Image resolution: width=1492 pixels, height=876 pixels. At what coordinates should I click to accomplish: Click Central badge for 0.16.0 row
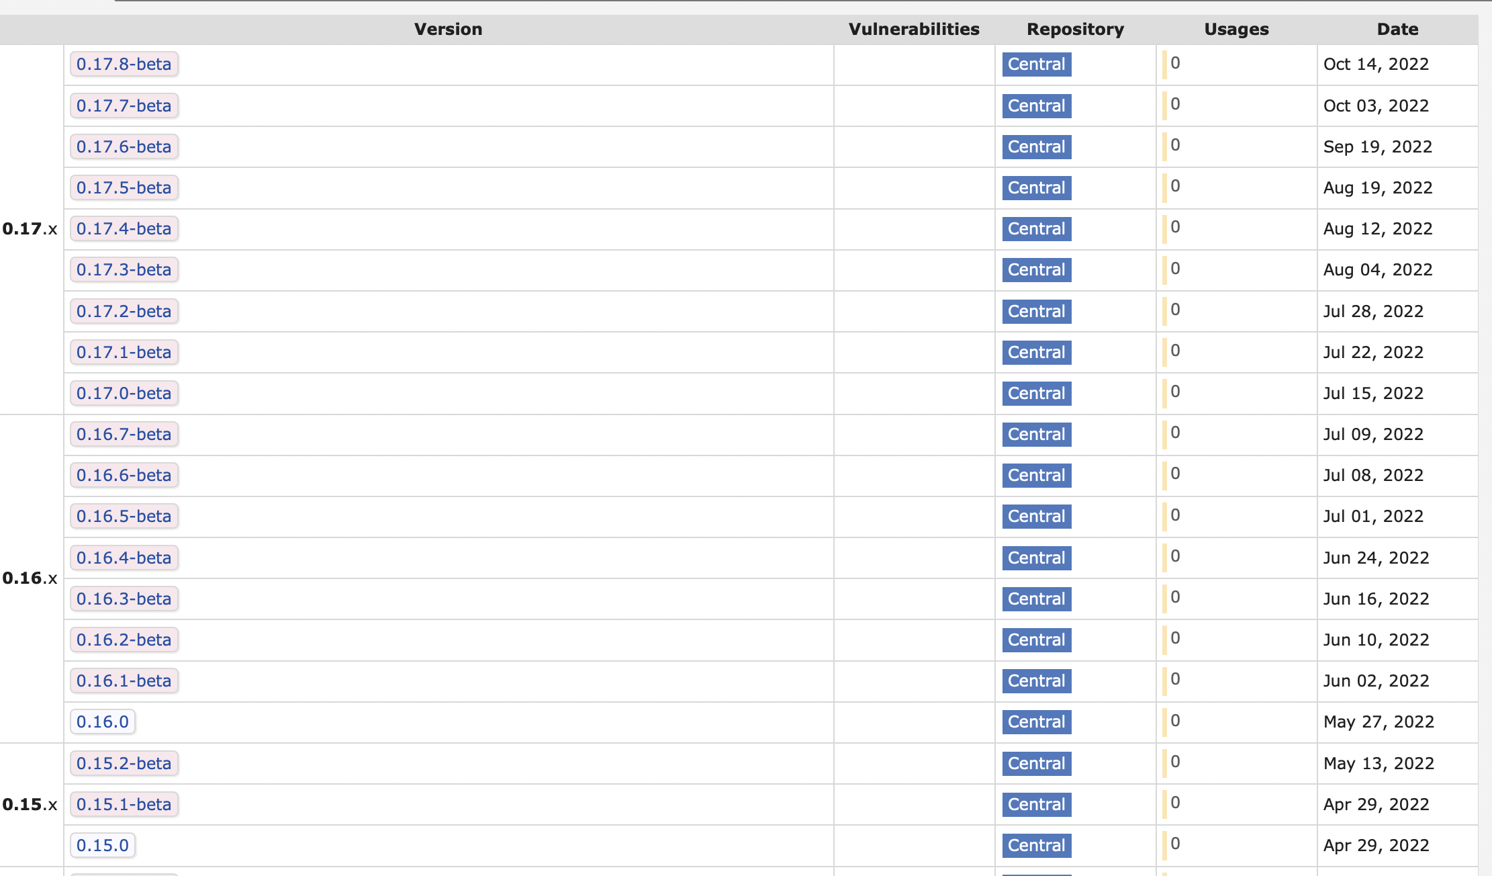tap(1036, 721)
